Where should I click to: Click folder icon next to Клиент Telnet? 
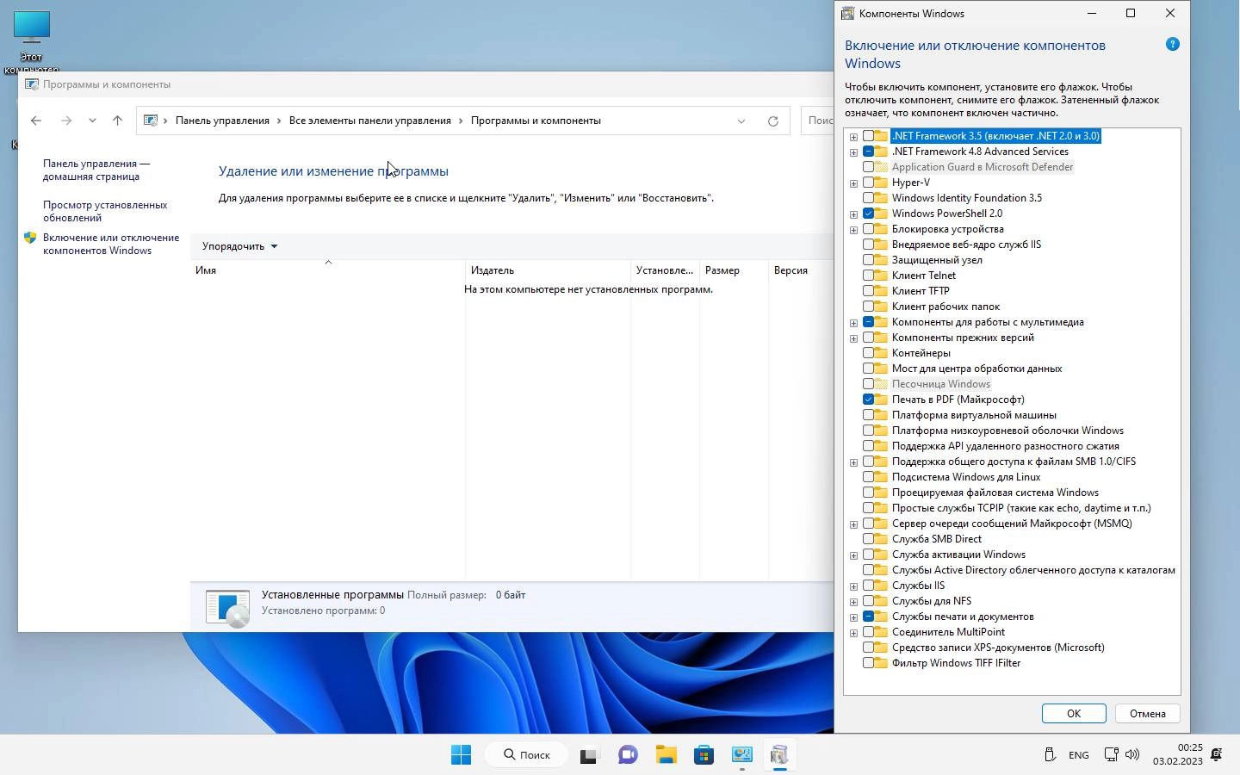881,276
